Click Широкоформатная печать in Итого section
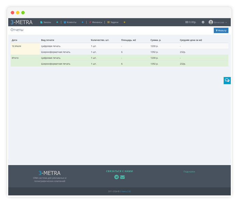The image size is (239, 205). coord(56,64)
